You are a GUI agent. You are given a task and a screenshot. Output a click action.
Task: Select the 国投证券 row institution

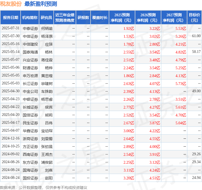30,178
